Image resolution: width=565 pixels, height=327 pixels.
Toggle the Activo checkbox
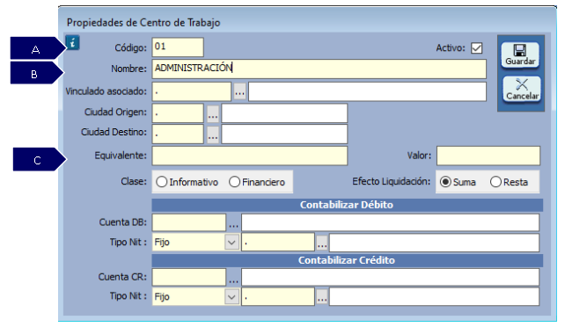coord(476,47)
